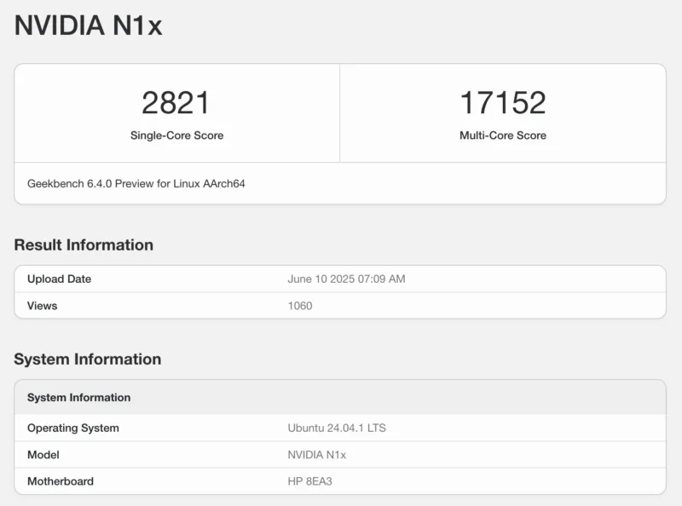Click the Upload Date label
The image size is (682, 506).
pyautogui.click(x=59, y=279)
